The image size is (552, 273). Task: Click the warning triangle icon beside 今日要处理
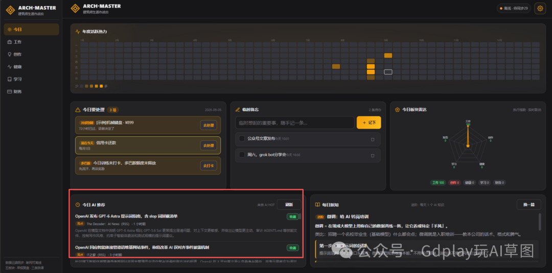[78, 110]
